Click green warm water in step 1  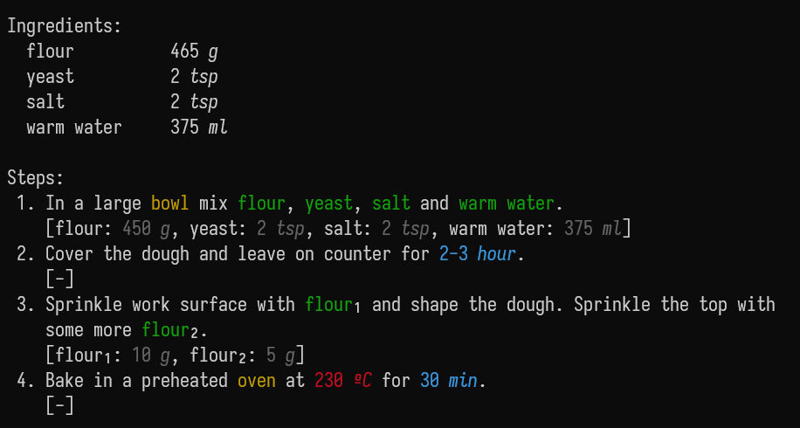coord(507,204)
